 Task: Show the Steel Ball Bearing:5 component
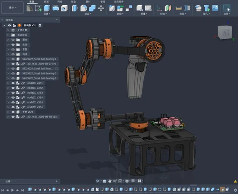[x=13, y=78]
